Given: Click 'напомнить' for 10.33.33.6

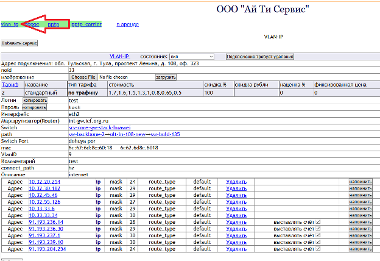Looking at the screenshot, I should [361, 209].
